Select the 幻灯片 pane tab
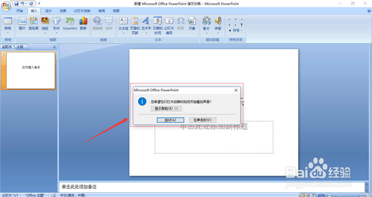This screenshot has width=372, height=197. coord(7,47)
